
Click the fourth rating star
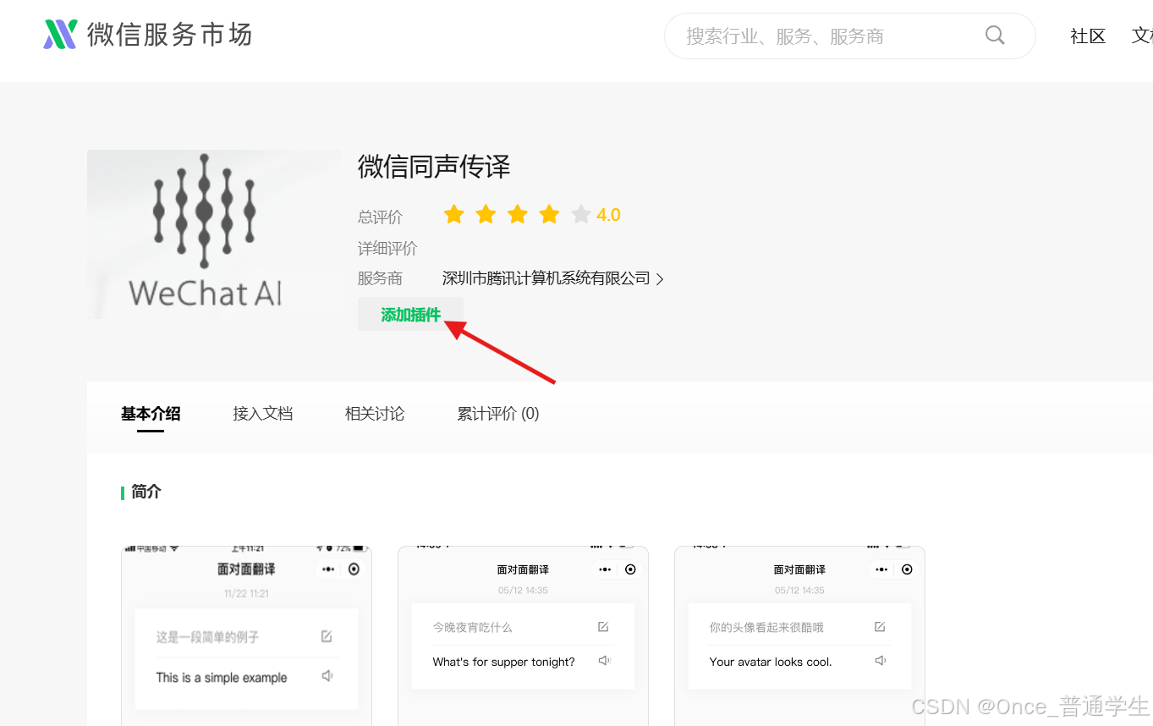click(550, 214)
